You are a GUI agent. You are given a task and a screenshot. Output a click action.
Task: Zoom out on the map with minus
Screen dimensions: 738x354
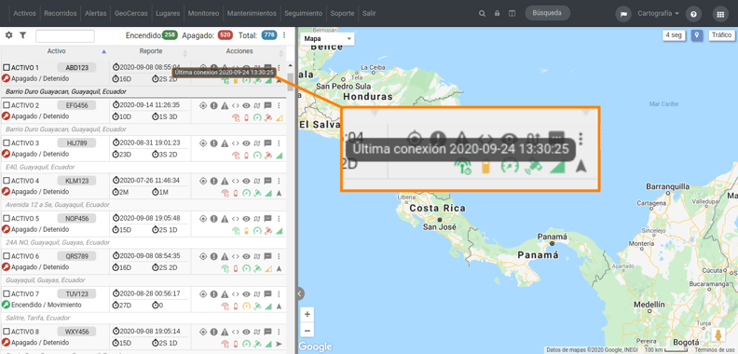[307, 331]
